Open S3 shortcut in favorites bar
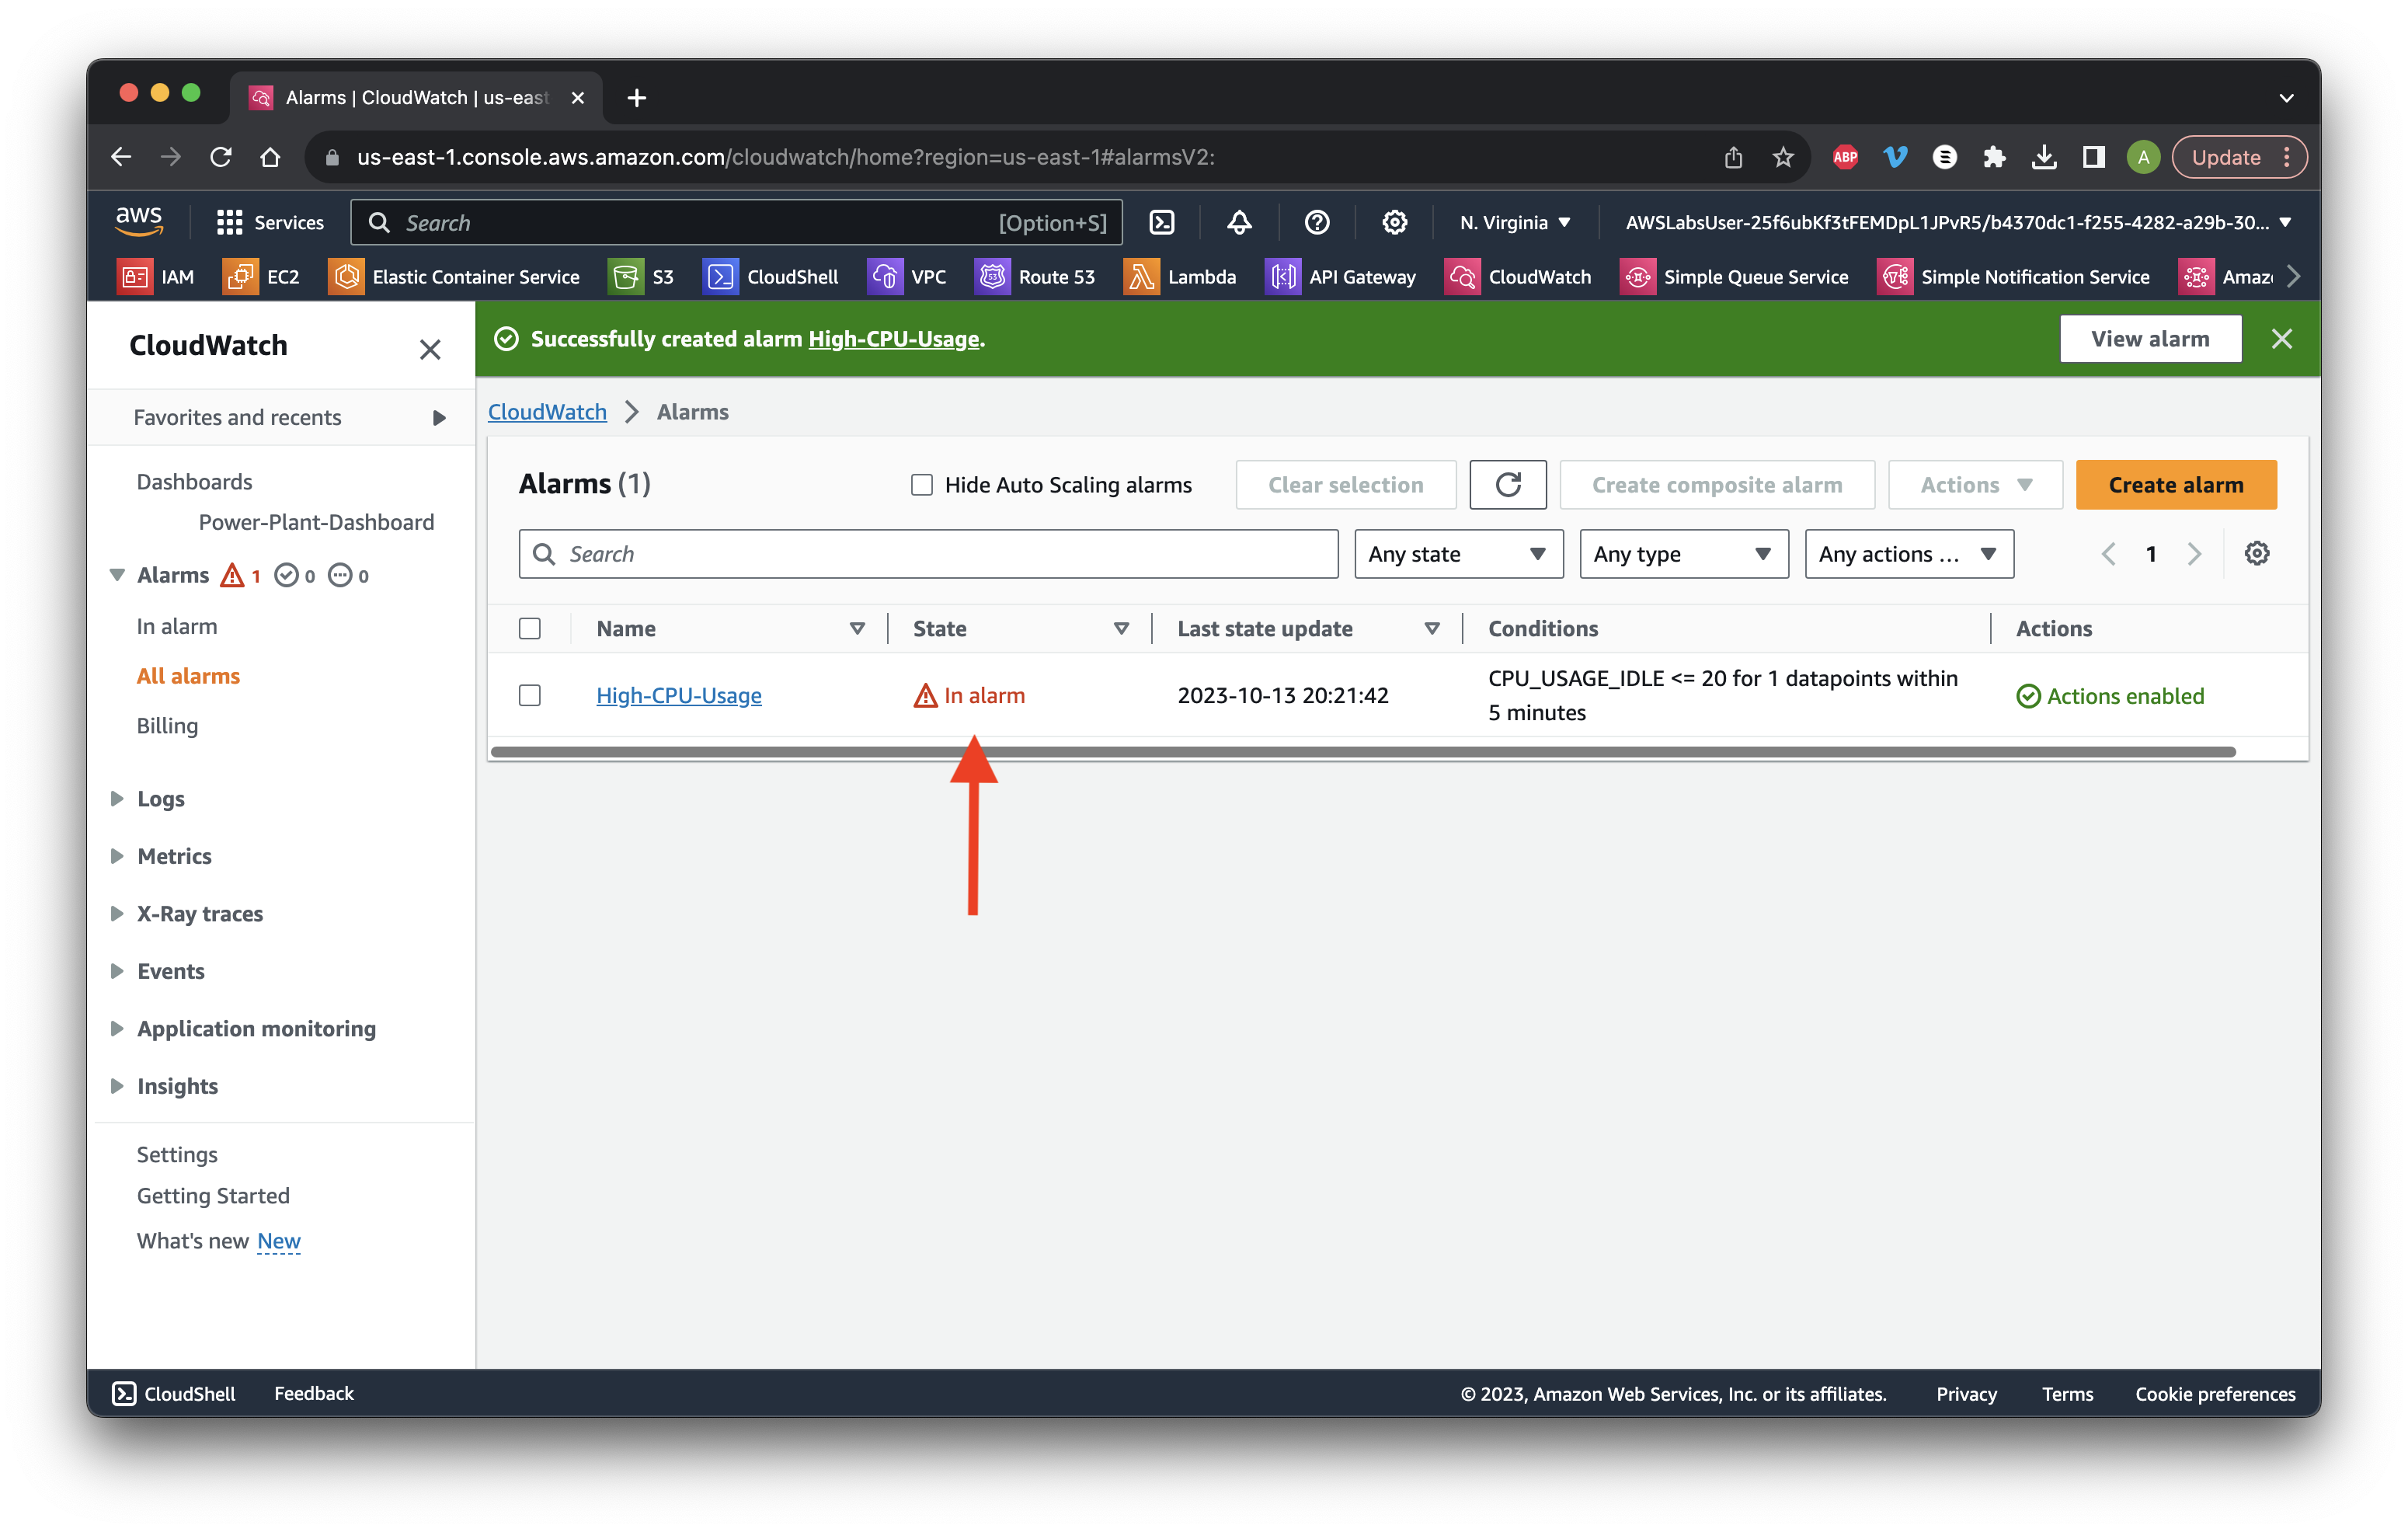Screen dimensions: 2408x1532 [642, 277]
